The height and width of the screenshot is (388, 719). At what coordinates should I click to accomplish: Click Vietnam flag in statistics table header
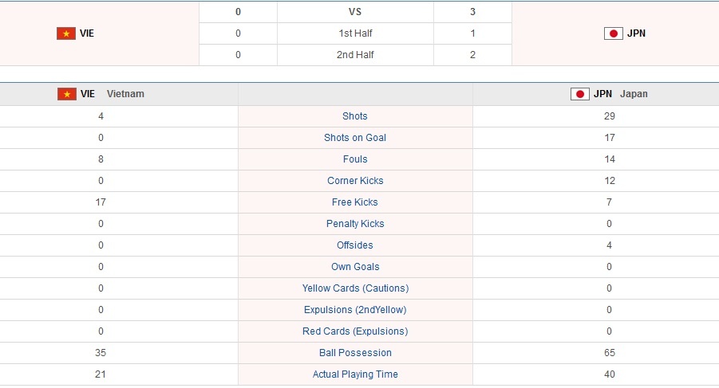[x=67, y=94]
